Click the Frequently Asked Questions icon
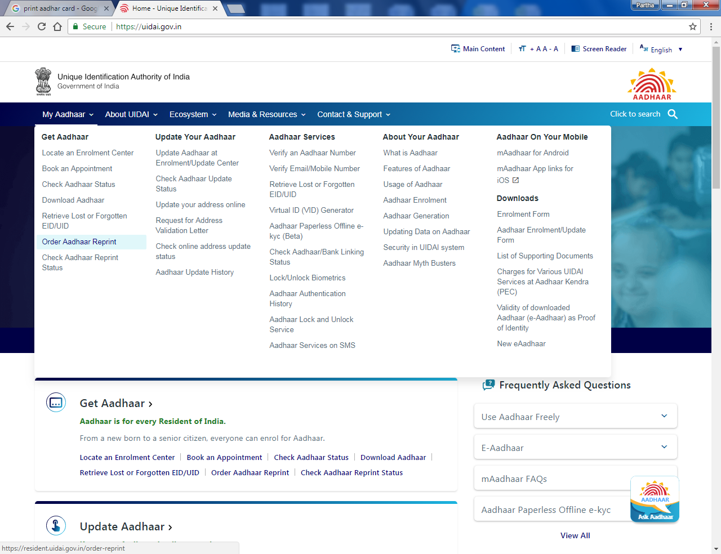The image size is (721, 554). coord(488,385)
